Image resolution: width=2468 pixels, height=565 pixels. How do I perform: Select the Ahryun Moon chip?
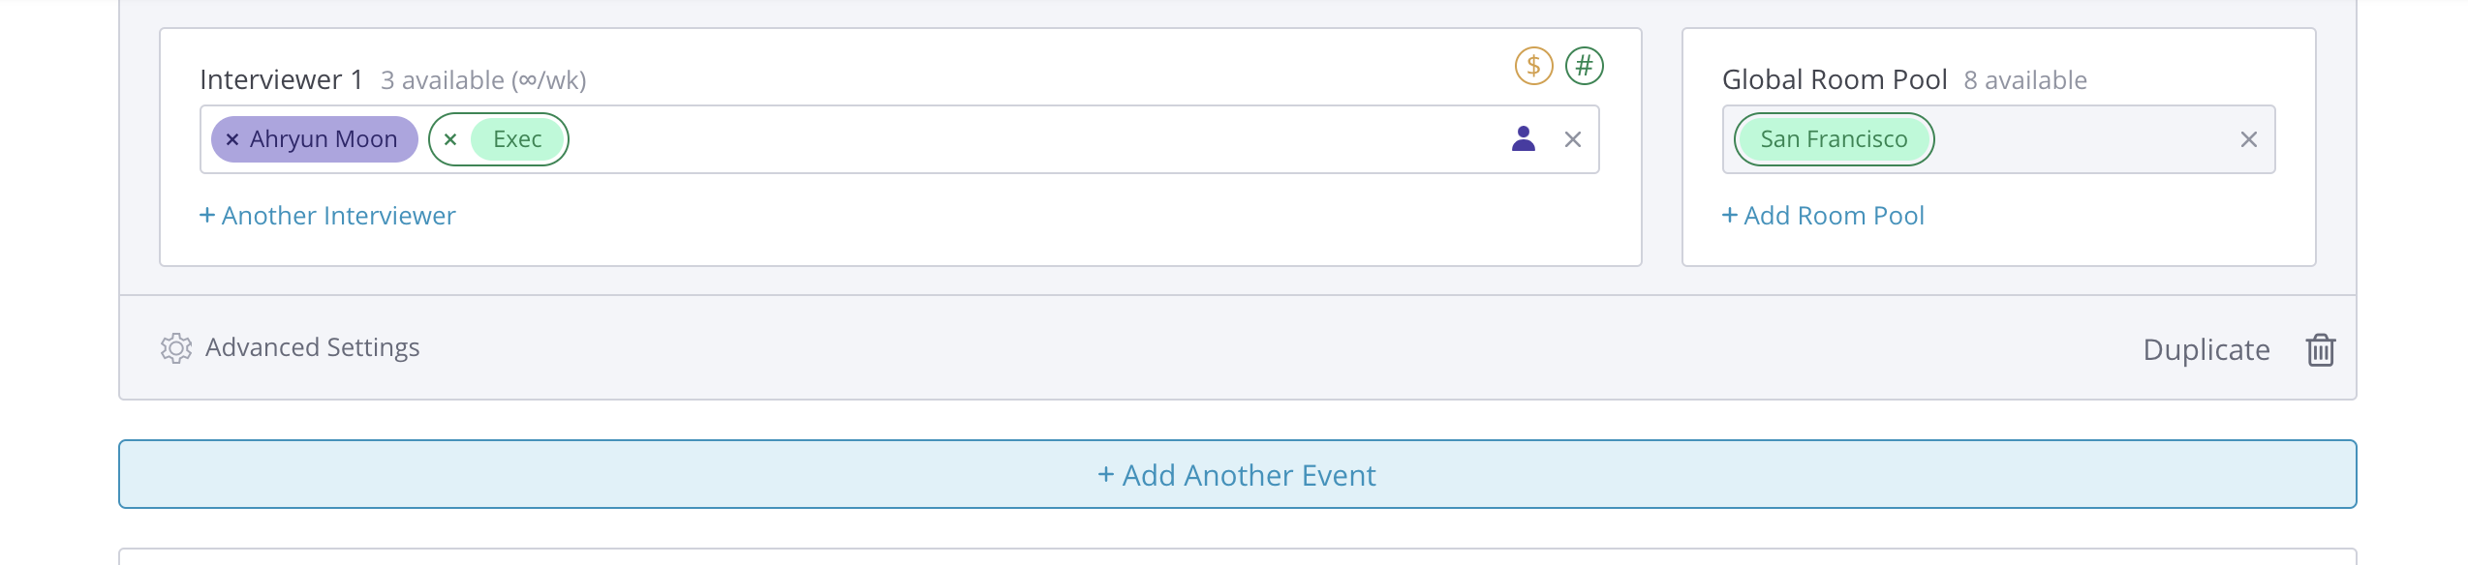point(324,139)
